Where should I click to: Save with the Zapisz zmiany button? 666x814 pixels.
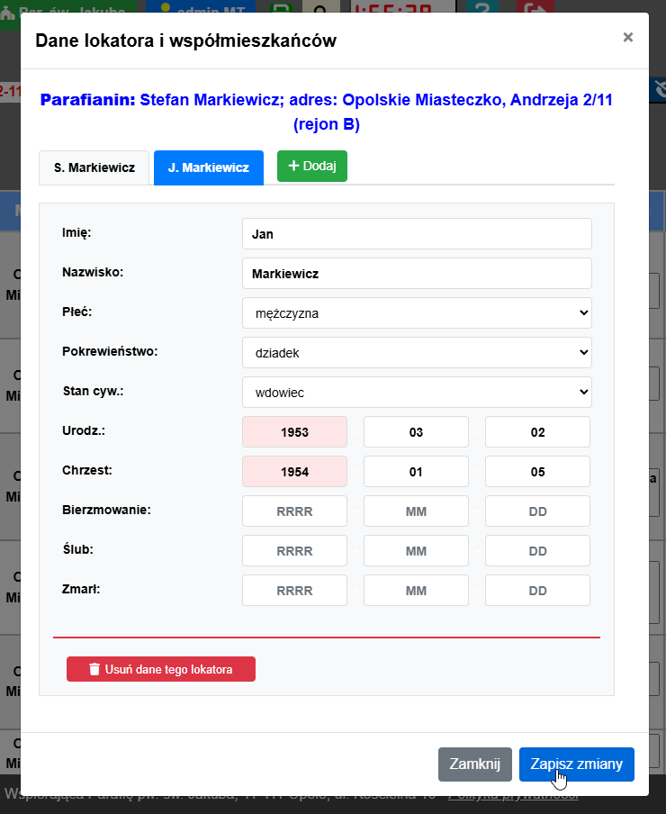(576, 764)
